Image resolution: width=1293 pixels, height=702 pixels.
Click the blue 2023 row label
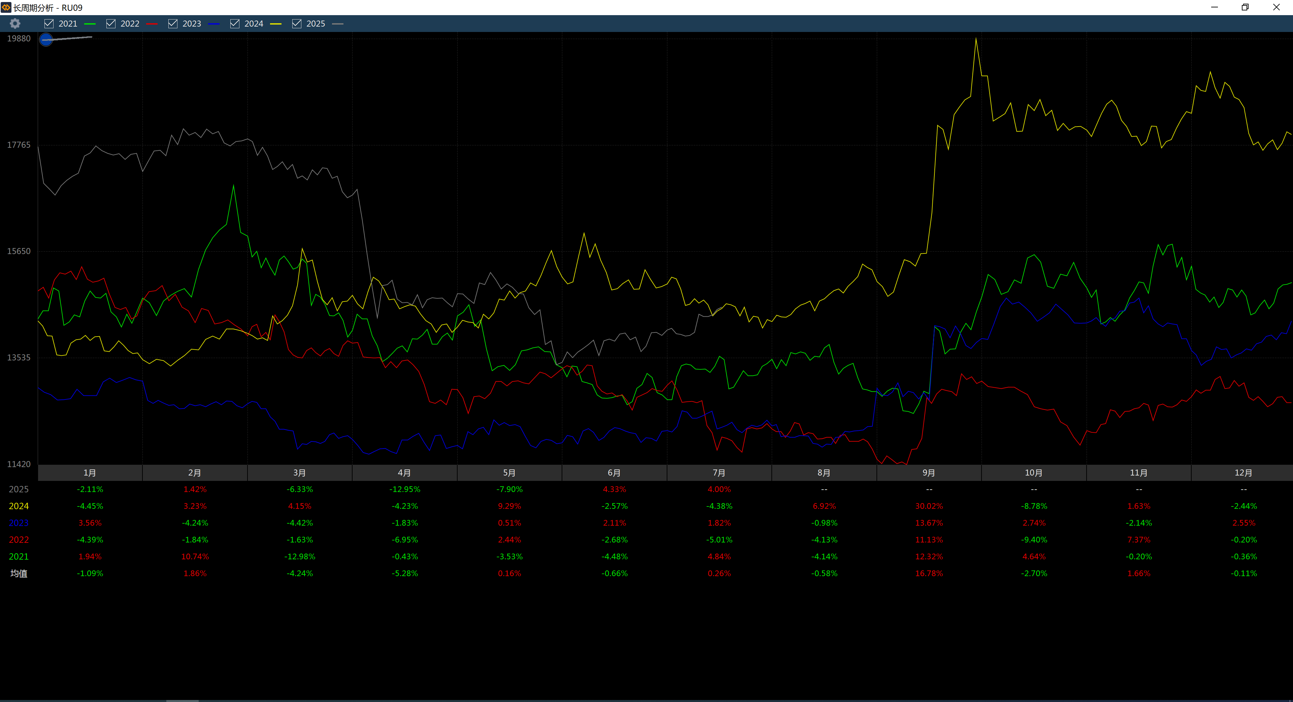click(19, 523)
